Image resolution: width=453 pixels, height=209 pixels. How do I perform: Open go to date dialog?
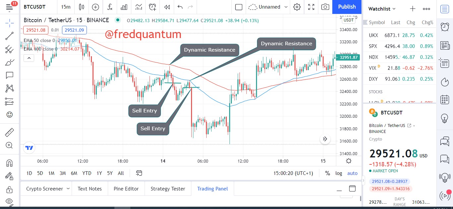[139, 173]
